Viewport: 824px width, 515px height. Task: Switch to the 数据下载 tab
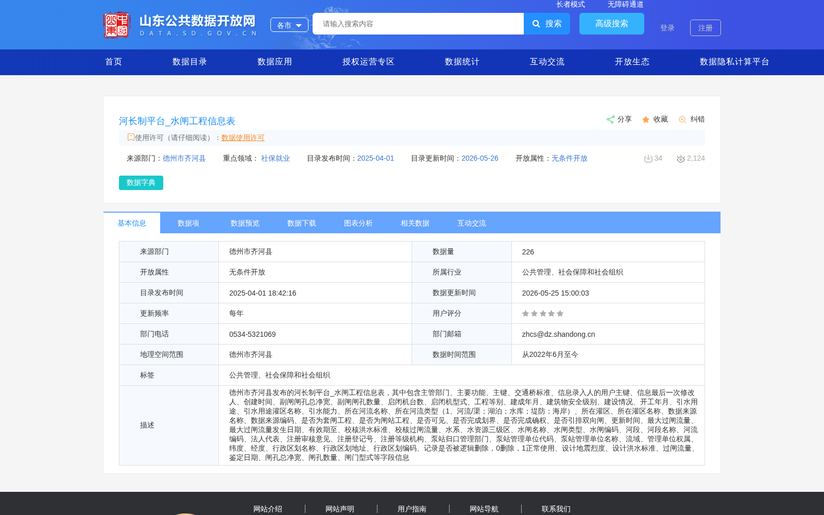click(x=302, y=223)
